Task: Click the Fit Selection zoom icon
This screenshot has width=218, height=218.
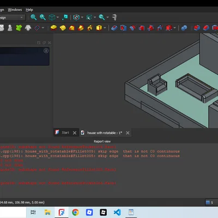Action: (x=43, y=17)
